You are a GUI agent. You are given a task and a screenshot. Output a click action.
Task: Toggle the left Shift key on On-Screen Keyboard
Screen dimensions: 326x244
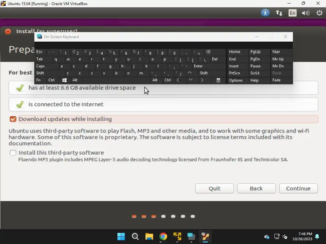[x=49, y=73]
